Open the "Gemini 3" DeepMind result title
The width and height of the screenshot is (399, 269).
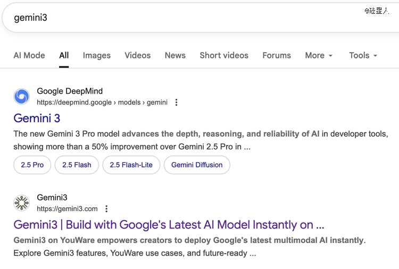(x=37, y=118)
